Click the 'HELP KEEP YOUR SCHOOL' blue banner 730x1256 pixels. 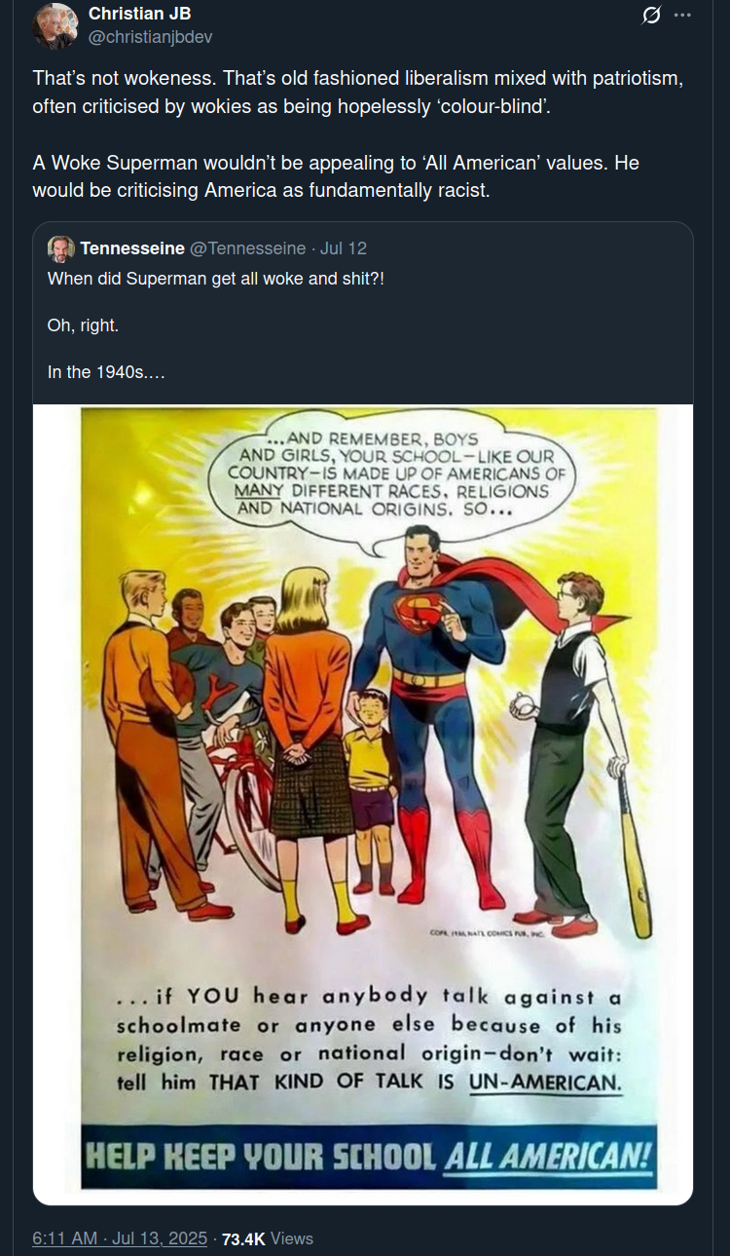pyautogui.click(x=369, y=1156)
